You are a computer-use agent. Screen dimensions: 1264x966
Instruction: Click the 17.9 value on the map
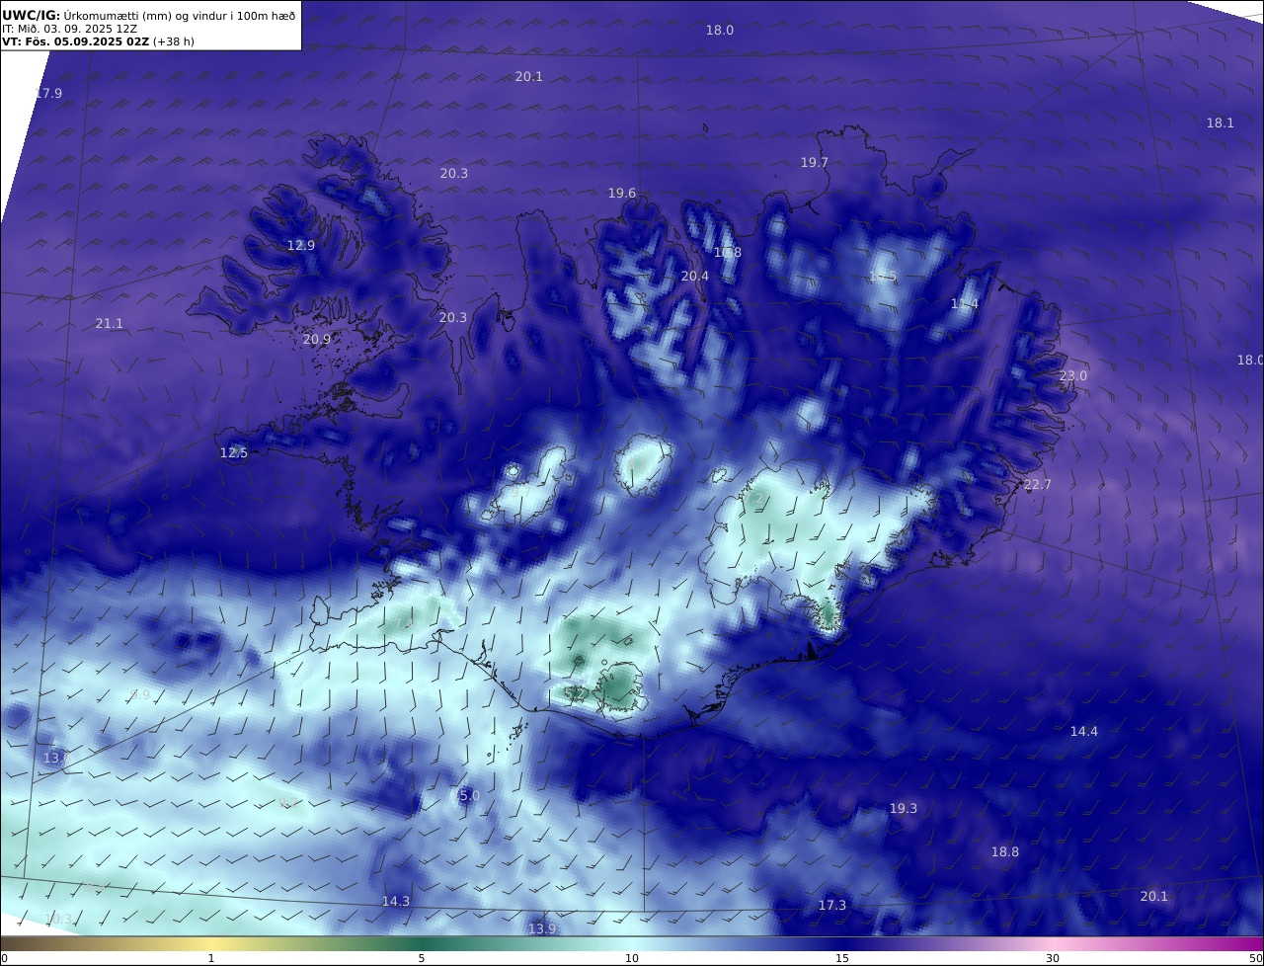(48, 93)
